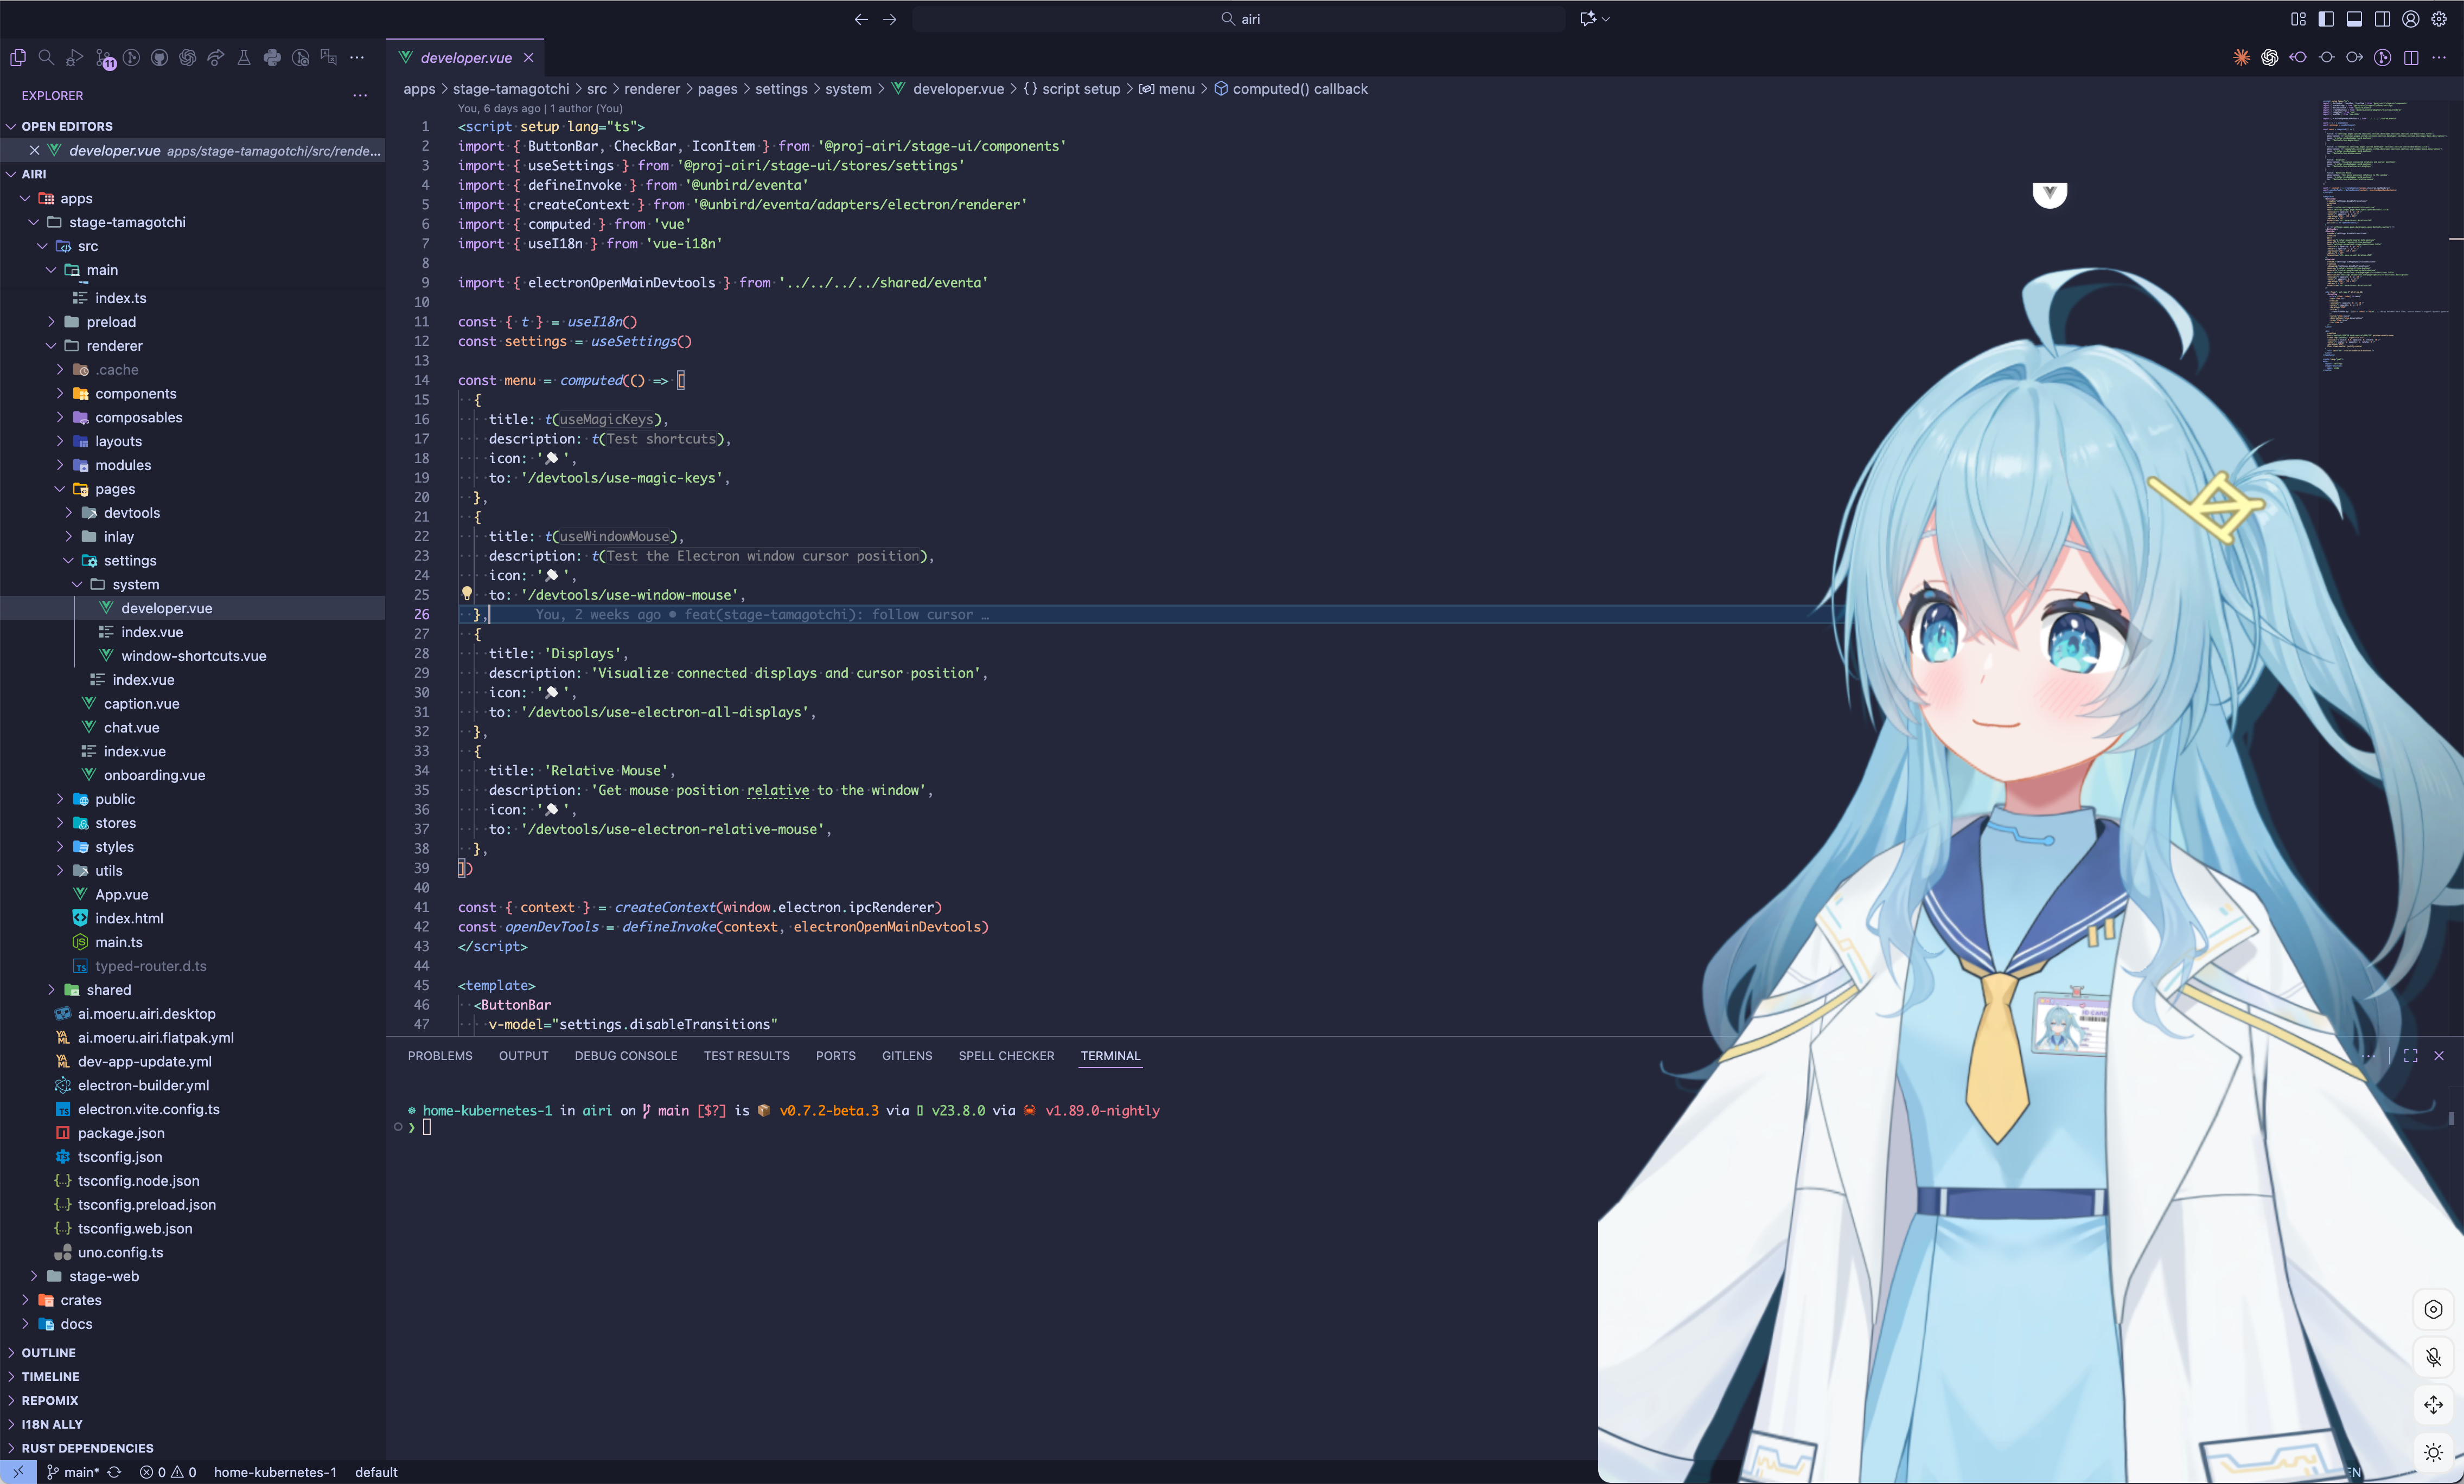
Task: Open the Customize Layout menu
Action: point(2298,19)
